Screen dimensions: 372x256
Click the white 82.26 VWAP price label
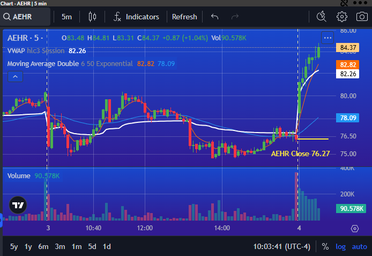[x=347, y=74]
